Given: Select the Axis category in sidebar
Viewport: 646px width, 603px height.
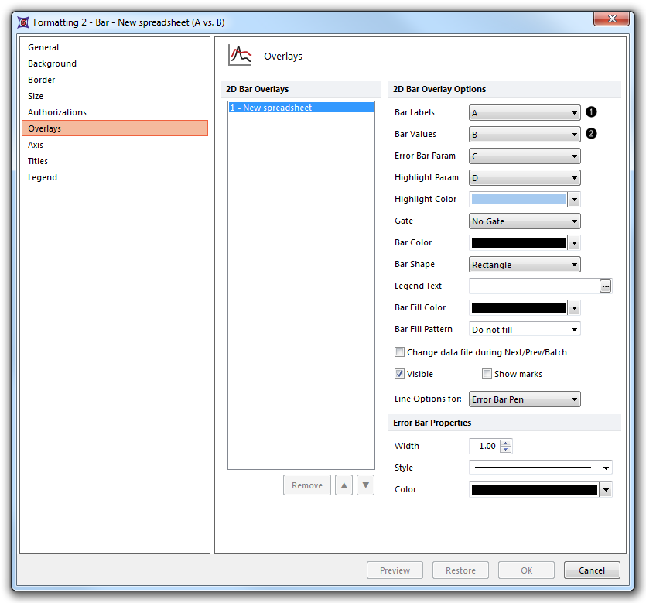Looking at the screenshot, I should (36, 145).
